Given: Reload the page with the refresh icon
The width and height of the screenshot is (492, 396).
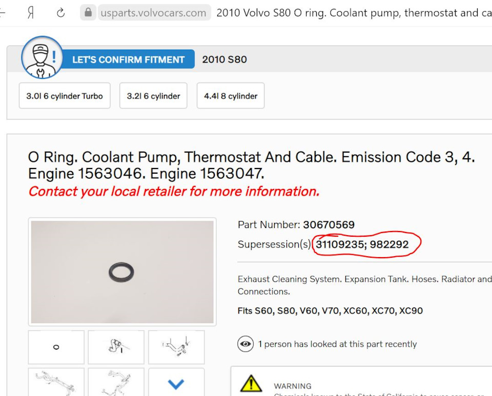Looking at the screenshot, I should click(x=60, y=13).
